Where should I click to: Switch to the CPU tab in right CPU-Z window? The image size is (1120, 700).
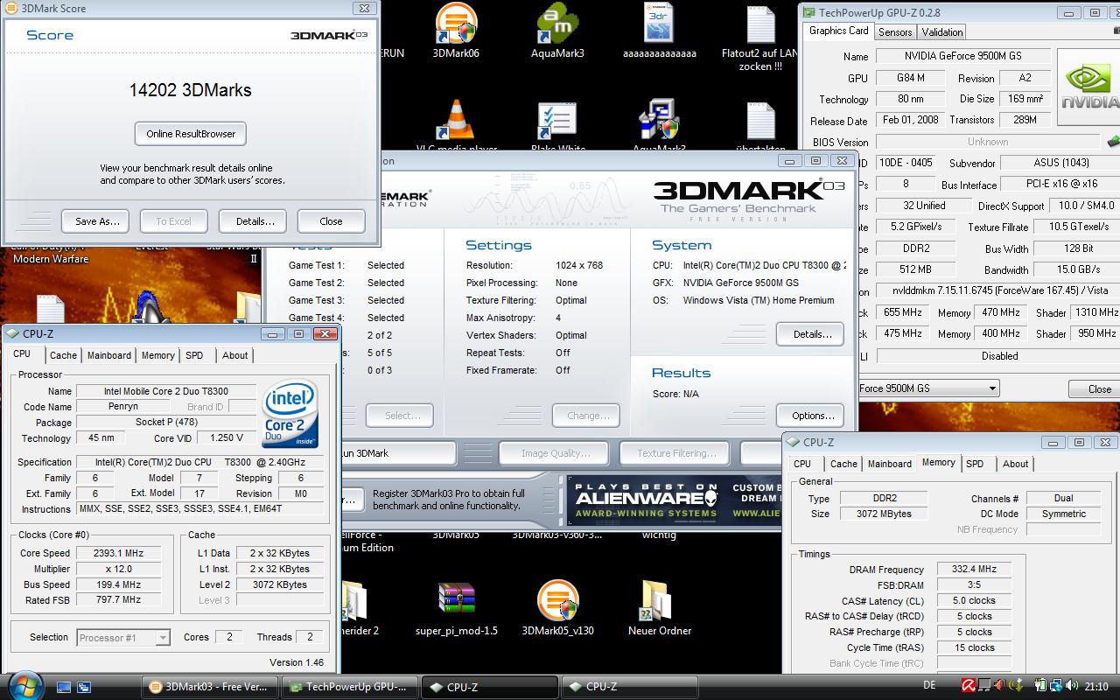coord(802,464)
